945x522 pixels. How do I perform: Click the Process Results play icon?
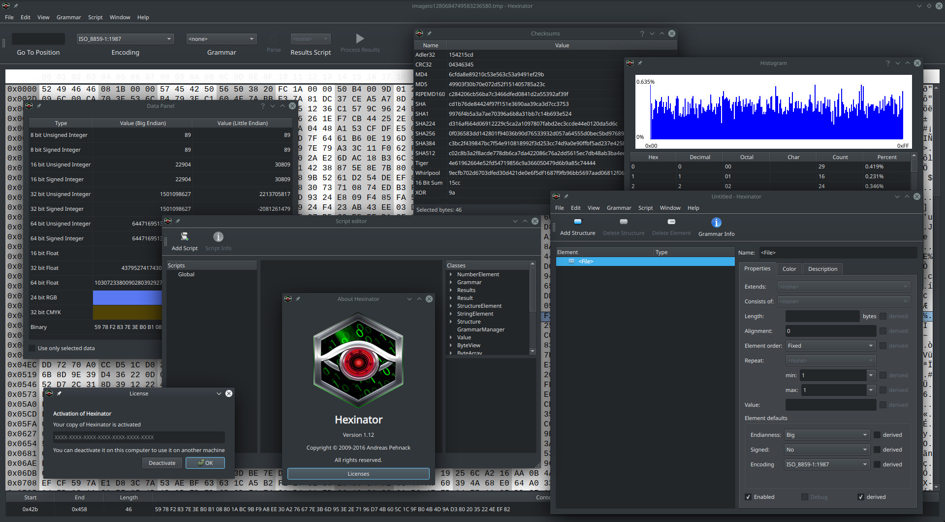tap(360, 38)
